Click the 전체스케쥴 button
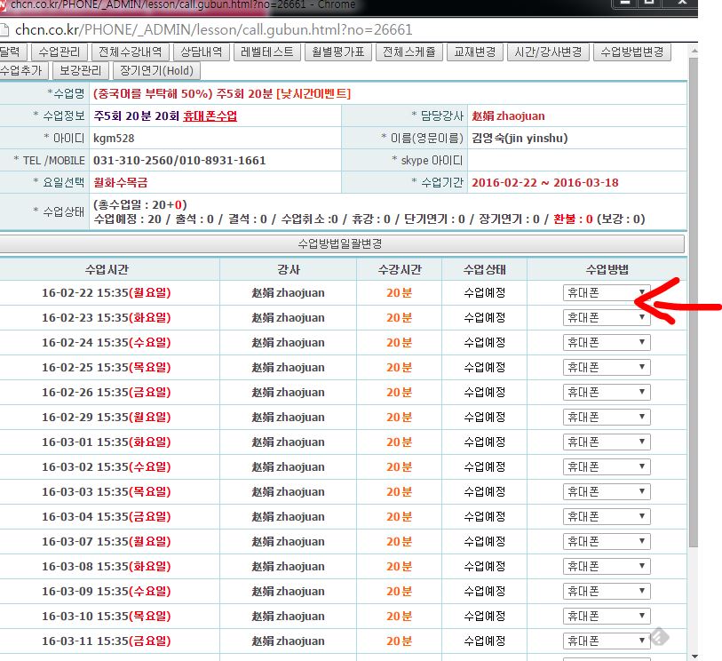 click(409, 52)
